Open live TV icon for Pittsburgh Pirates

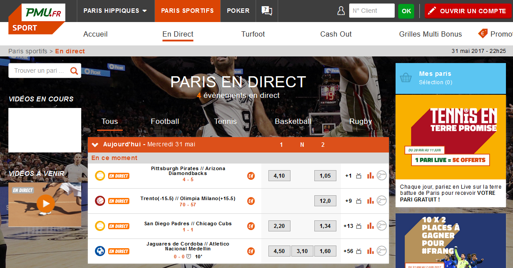pyautogui.click(x=358, y=176)
